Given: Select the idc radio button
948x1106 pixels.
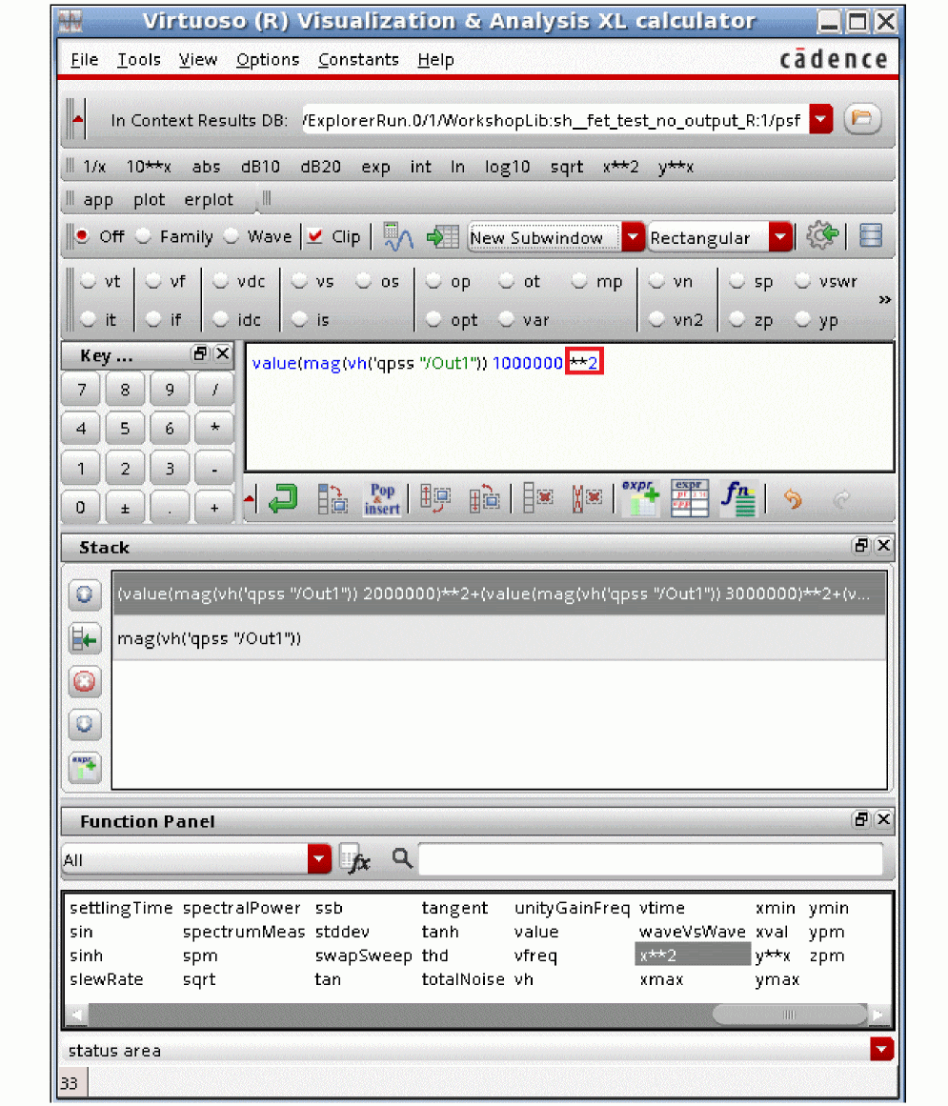Looking at the screenshot, I should pos(221,319).
